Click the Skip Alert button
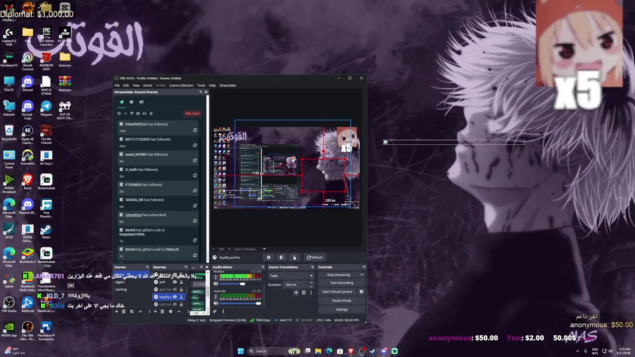 [x=192, y=114]
